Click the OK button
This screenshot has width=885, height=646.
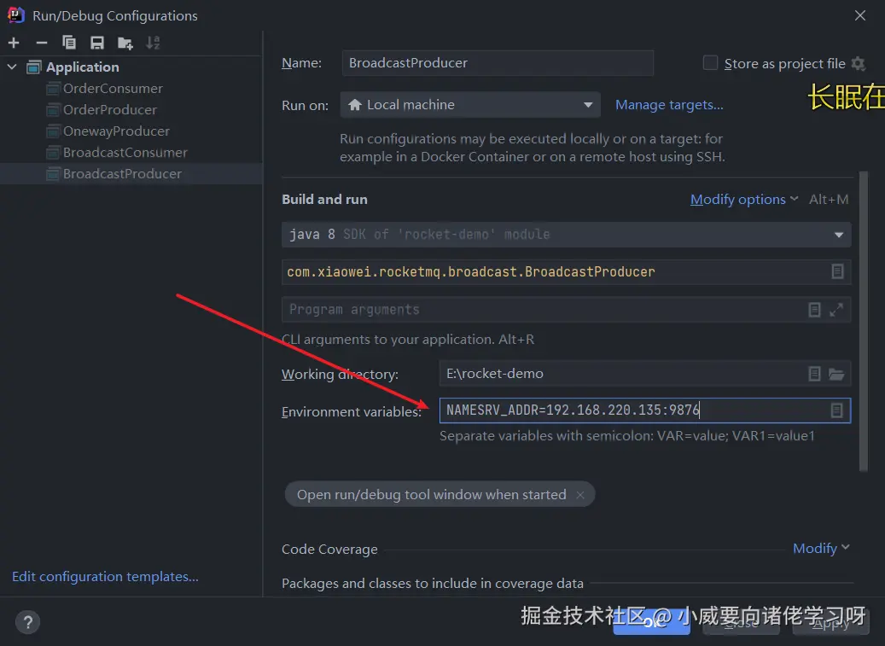651,622
